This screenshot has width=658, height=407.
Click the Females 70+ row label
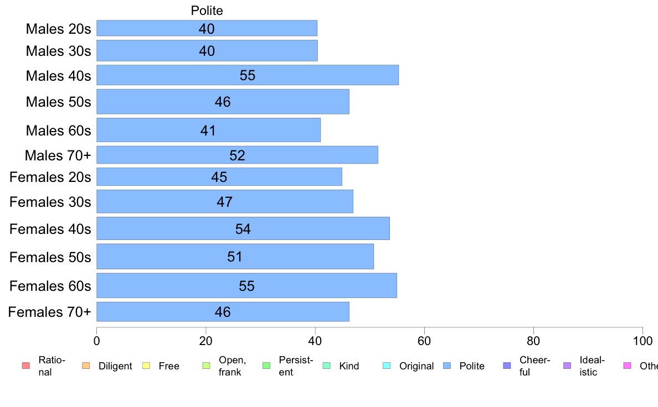(x=49, y=312)
